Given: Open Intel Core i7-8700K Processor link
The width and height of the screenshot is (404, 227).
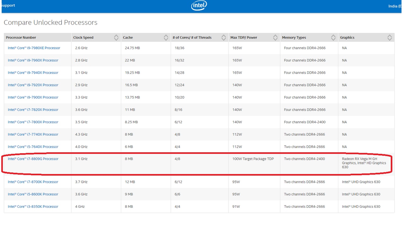Looking at the screenshot, I should 33,182.
